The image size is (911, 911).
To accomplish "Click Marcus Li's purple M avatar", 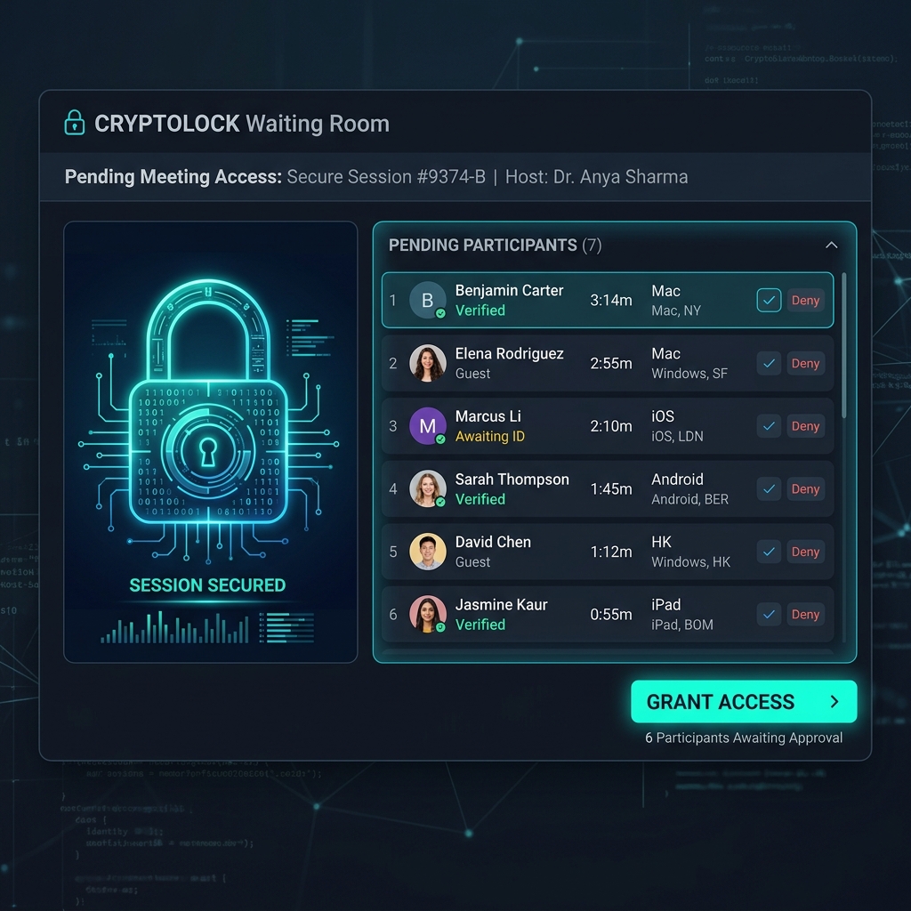I will [427, 426].
